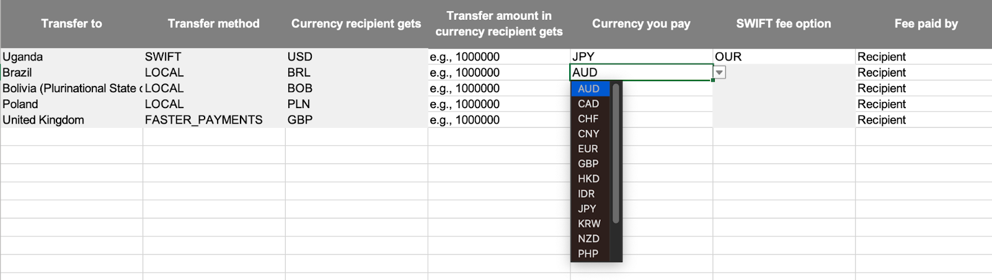The width and height of the screenshot is (992, 280).
Task: Select AUD in the currency list
Action: coord(590,89)
